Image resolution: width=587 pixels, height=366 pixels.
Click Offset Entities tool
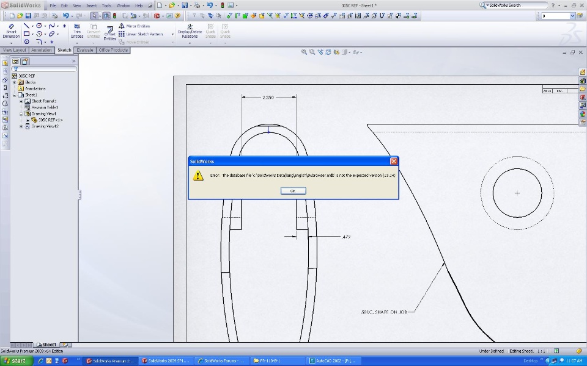click(109, 33)
